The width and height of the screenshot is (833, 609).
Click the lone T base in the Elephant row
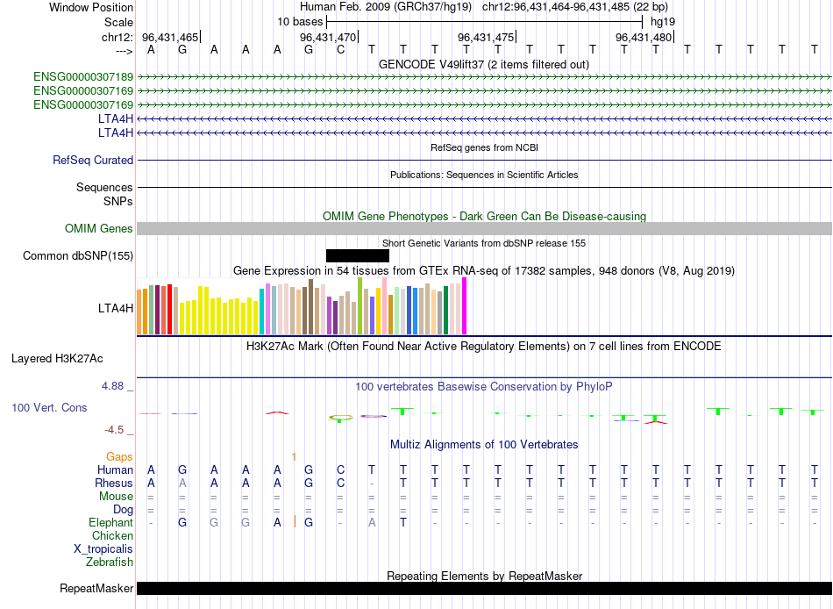[x=403, y=523]
